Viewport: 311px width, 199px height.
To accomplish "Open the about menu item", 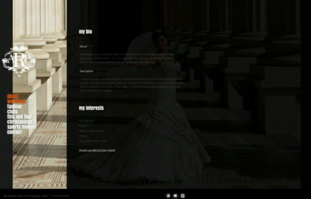I will [x=13, y=96].
